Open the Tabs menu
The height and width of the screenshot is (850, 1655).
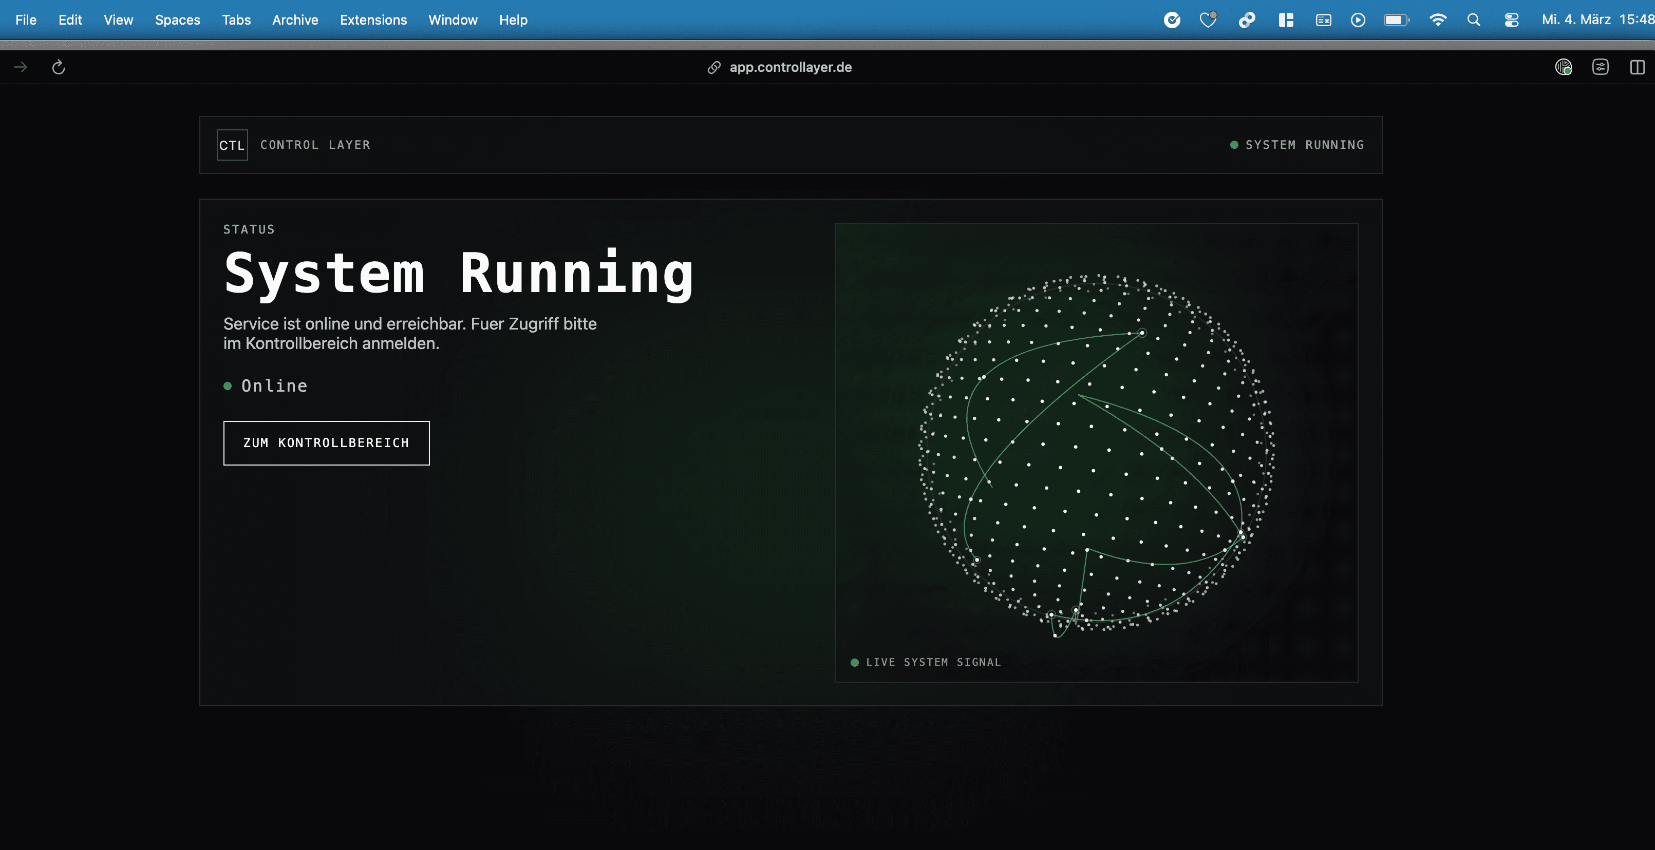click(x=236, y=20)
